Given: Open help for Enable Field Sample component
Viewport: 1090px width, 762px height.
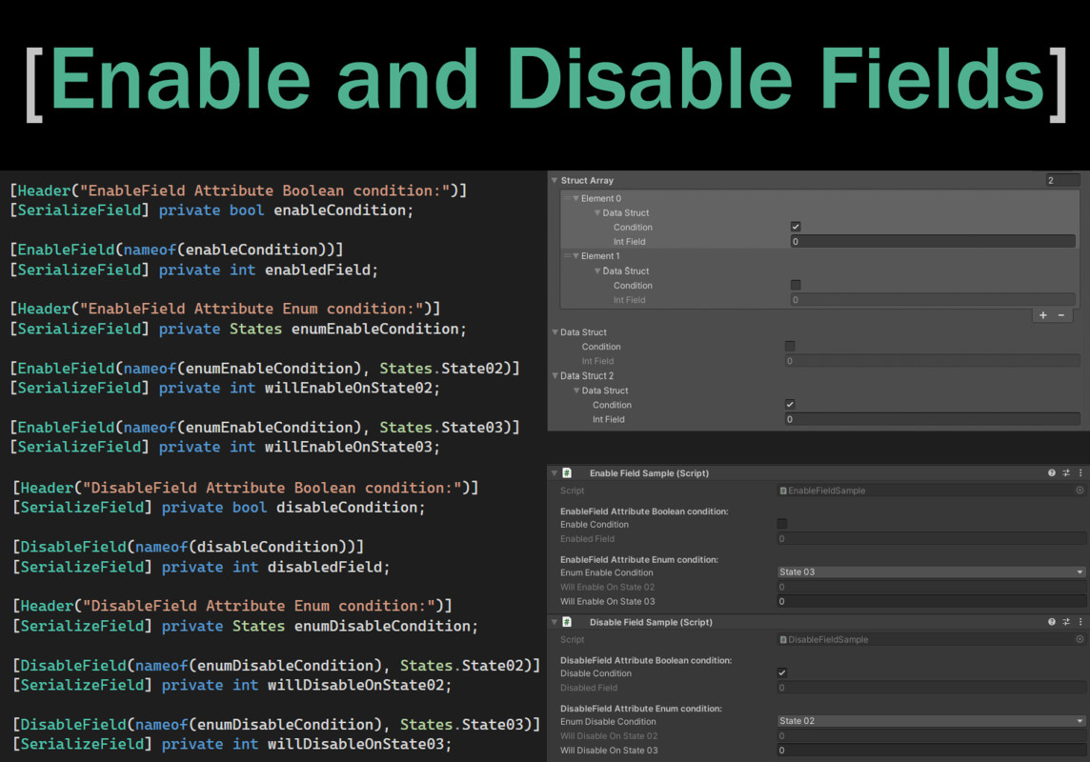Looking at the screenshot, I should pos(1052,473).
